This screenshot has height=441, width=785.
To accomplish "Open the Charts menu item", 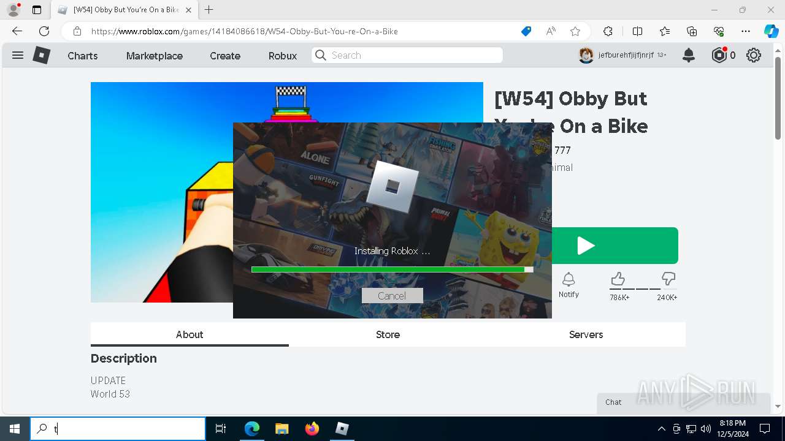I will coord(82,55).
